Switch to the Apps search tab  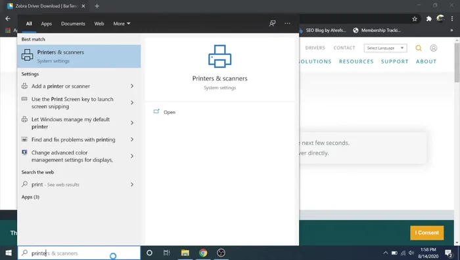point(47,24)
